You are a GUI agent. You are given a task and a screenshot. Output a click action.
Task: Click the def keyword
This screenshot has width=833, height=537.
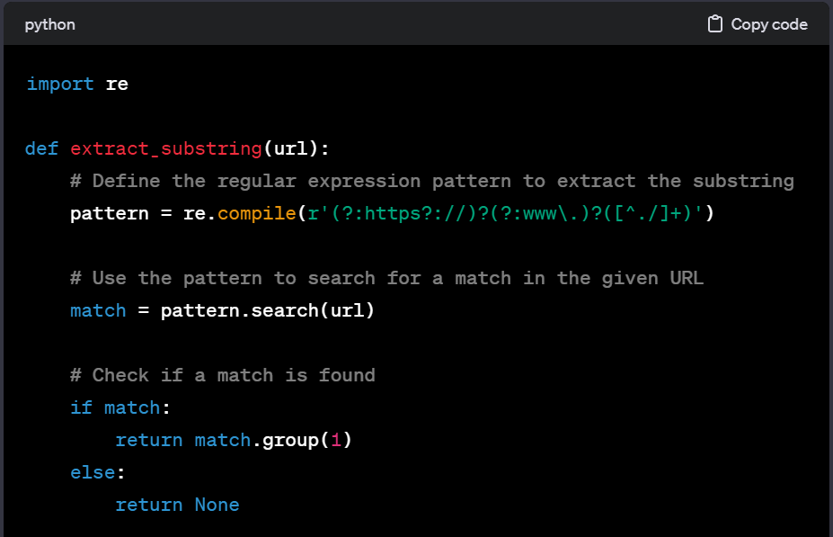click(40, 148)
